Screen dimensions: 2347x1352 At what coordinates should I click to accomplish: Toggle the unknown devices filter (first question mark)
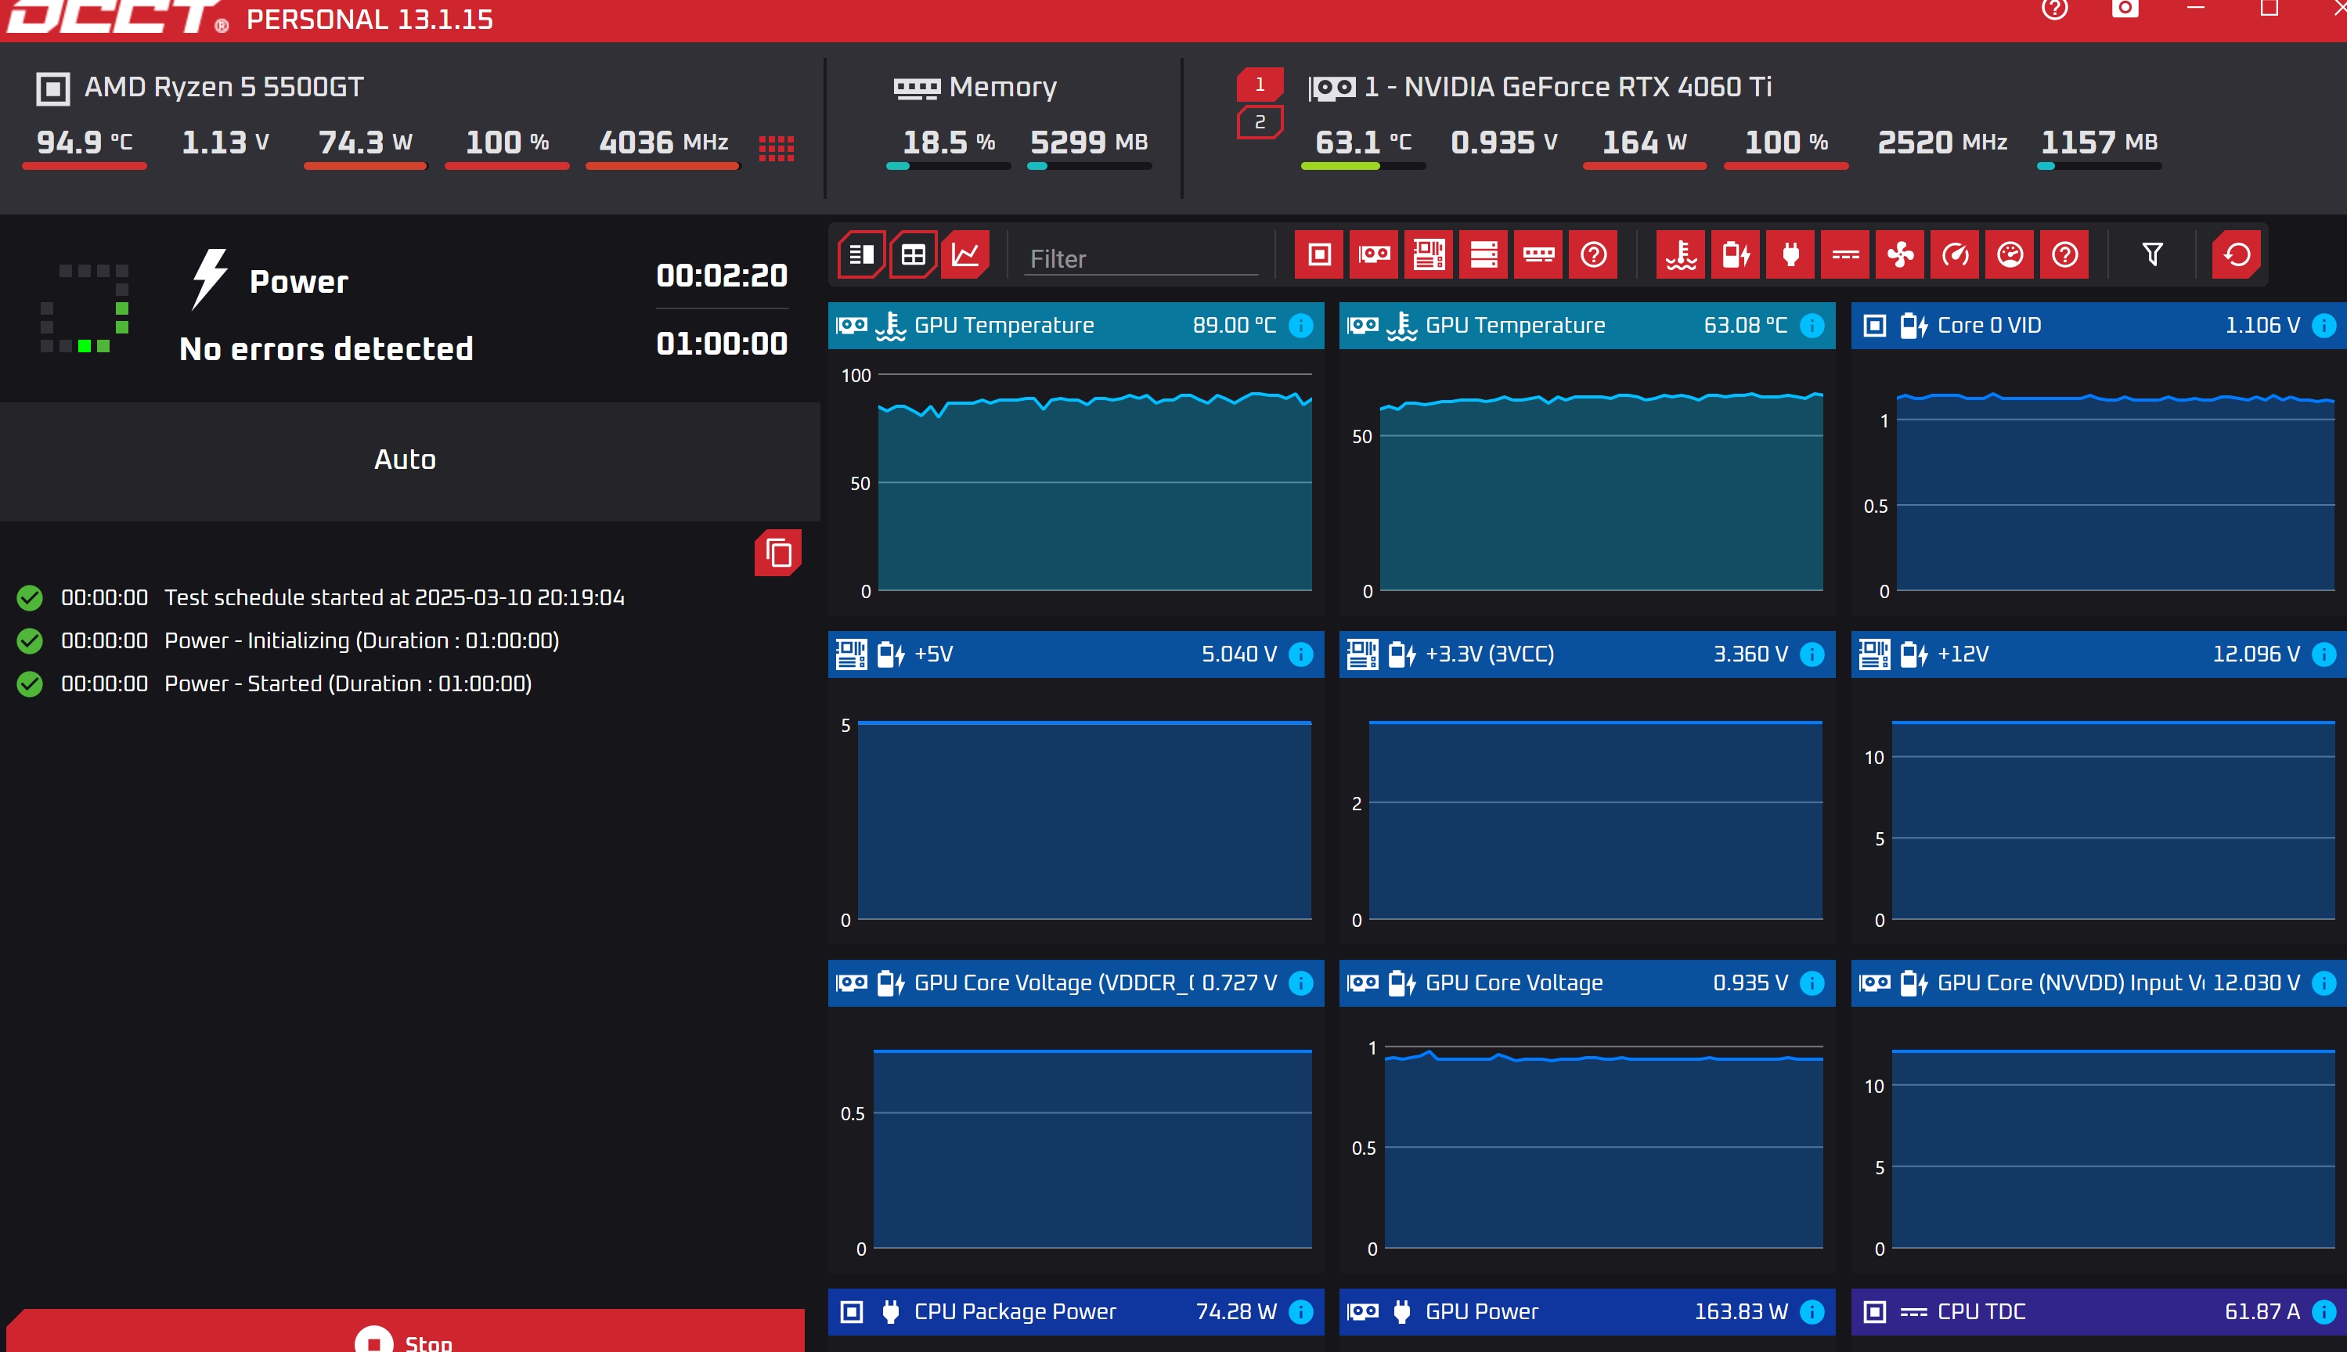coord(1593,254)
